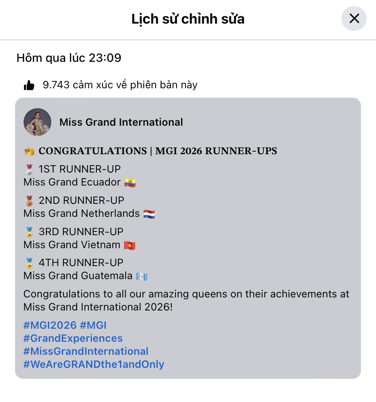Open the #MGI hashtag link
Screen dimensions: 376x402
point(93,326)
